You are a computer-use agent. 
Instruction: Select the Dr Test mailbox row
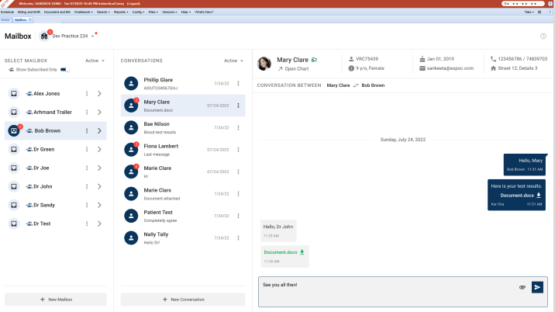pos(56,224)
